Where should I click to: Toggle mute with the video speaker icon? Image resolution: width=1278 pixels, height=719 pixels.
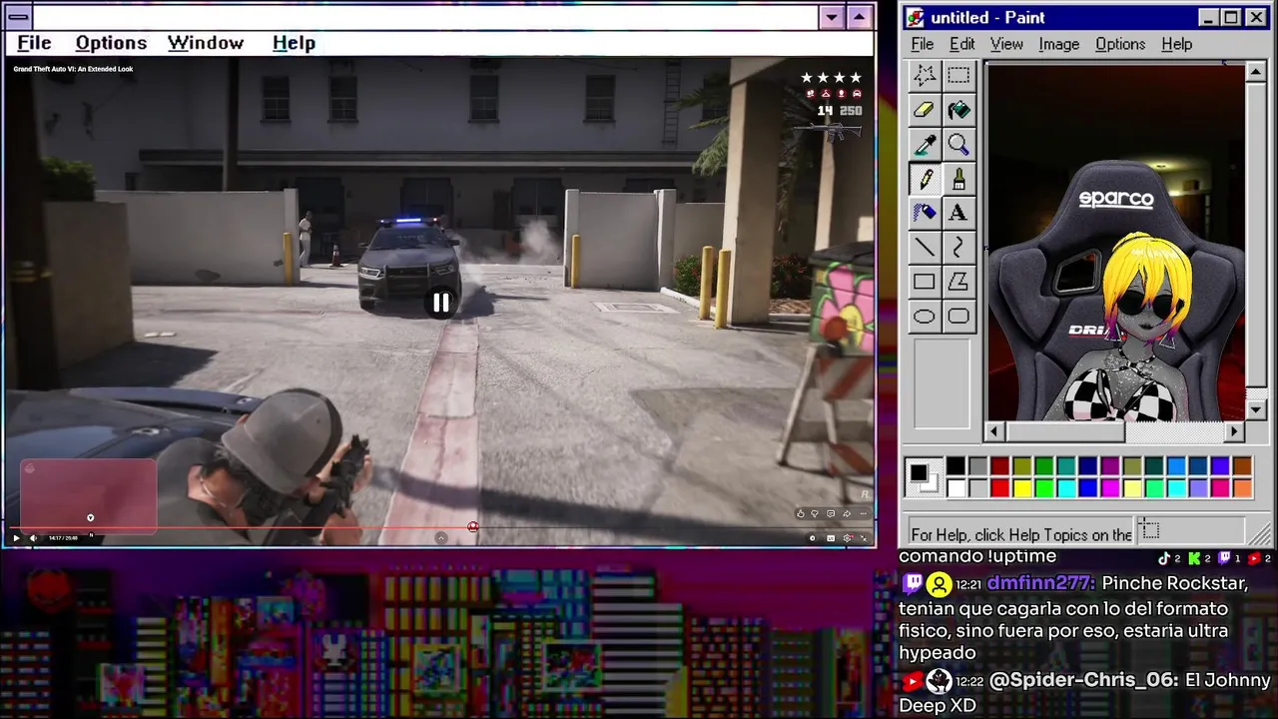33,538
